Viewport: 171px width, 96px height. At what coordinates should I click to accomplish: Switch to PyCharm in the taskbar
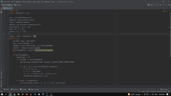coord(10,94)
